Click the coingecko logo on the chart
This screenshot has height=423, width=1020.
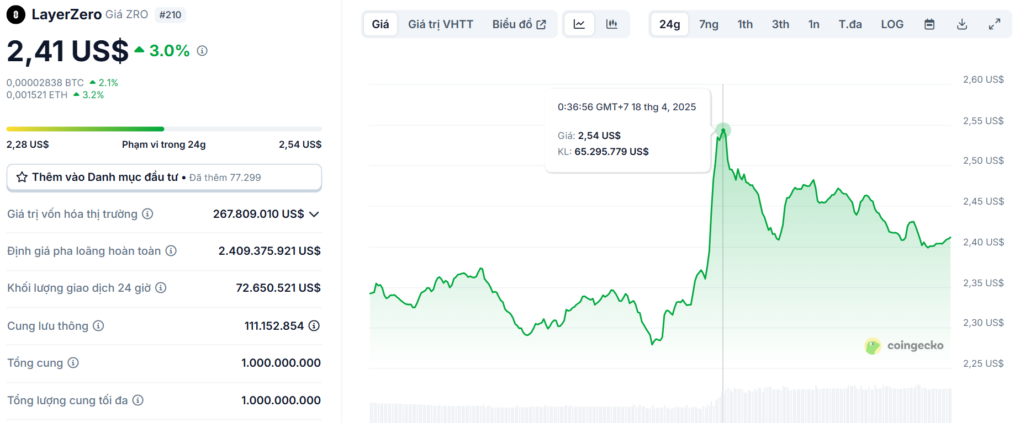point(904,346)
